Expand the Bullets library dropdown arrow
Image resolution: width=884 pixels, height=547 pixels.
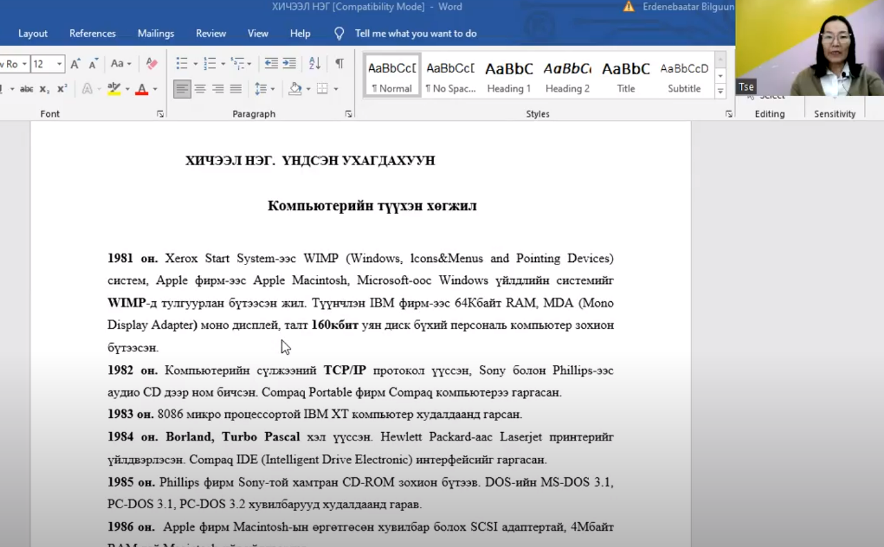(195, 64)
